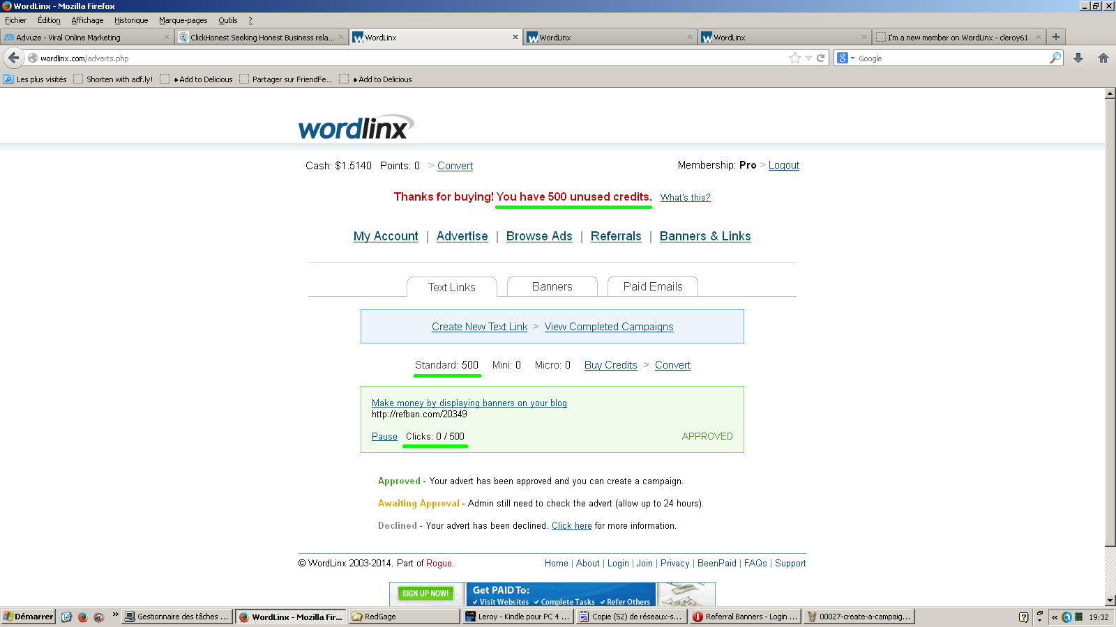Screen dimensions: 1116x627
Task: Click the Declined 'Click here' link
Action: coord(571,526)
